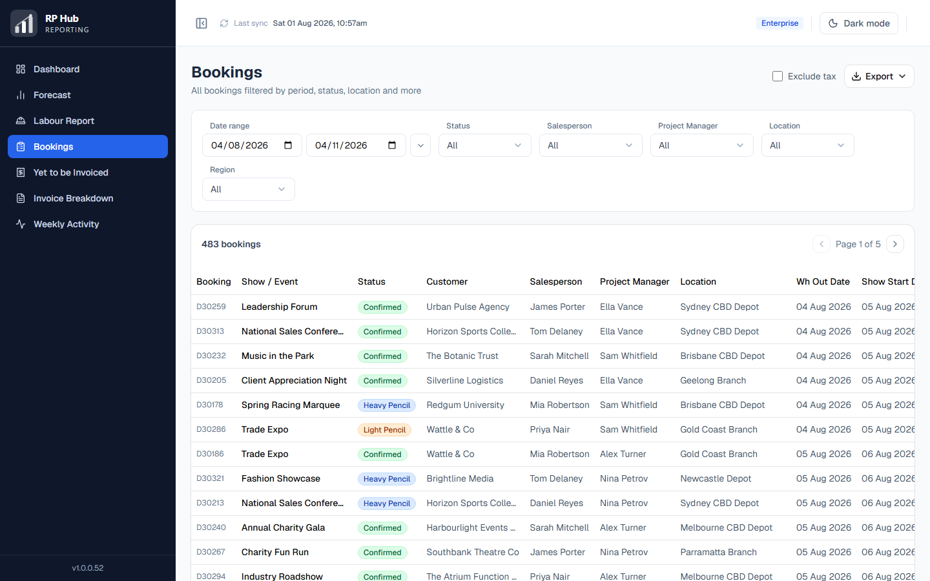The height and width of the screenshot is (581, 930).
Task: Open booking D30232 link
Action: (x=211, y=356)
